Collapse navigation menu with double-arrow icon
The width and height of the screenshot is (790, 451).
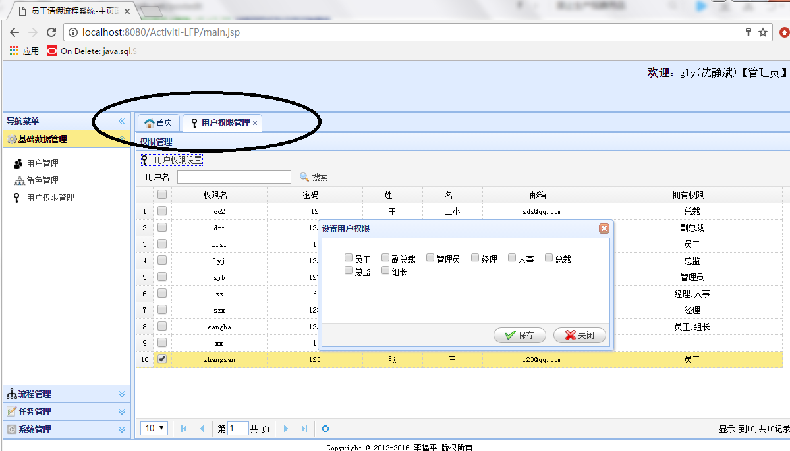click(121, 121)
